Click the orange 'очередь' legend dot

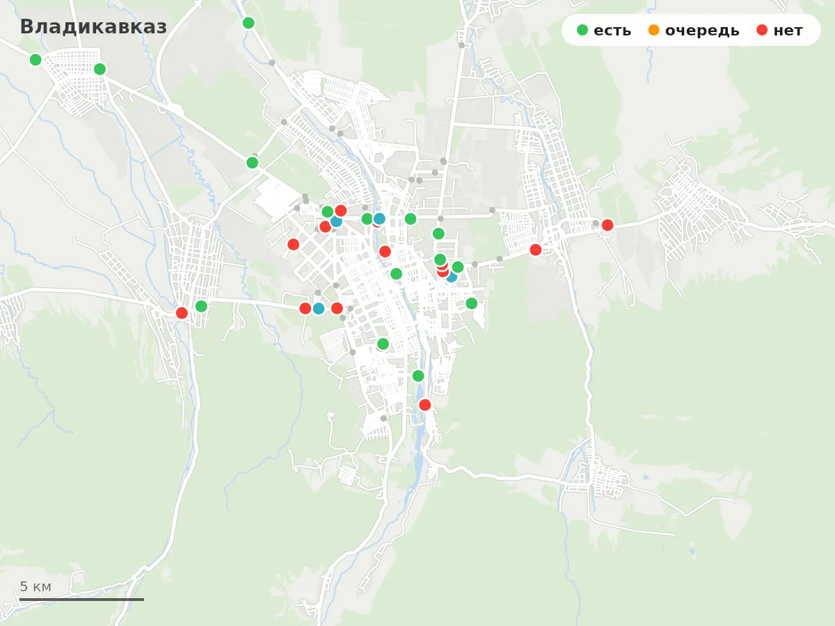coord(653,30)
